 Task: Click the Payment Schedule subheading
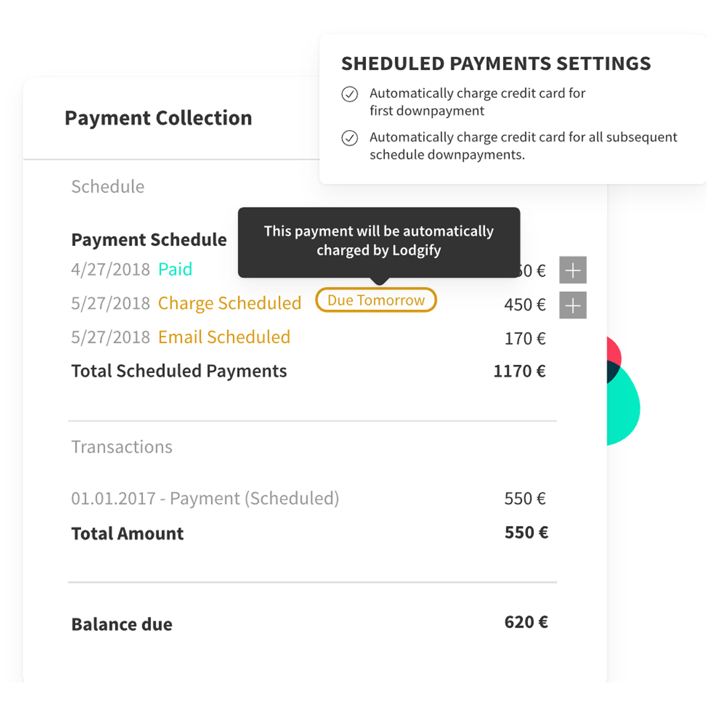(149, 240)
